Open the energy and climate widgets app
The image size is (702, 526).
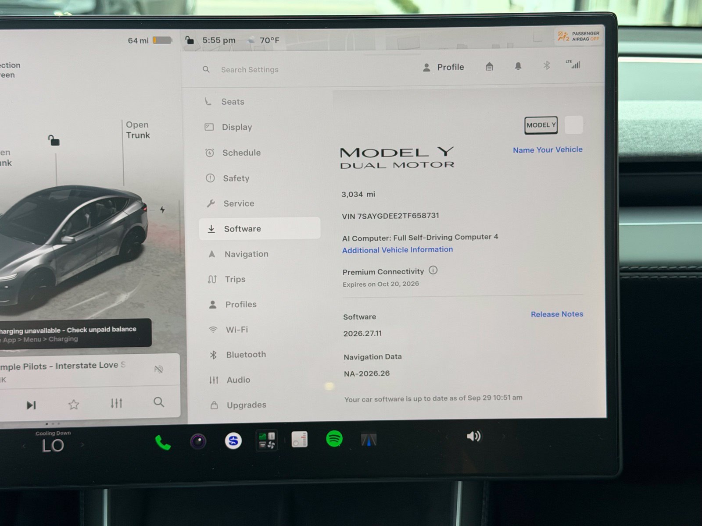[x=266, y=440]
